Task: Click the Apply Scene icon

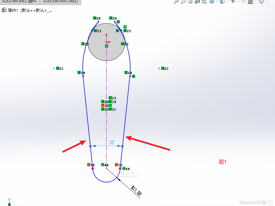Action: point(250,2)
